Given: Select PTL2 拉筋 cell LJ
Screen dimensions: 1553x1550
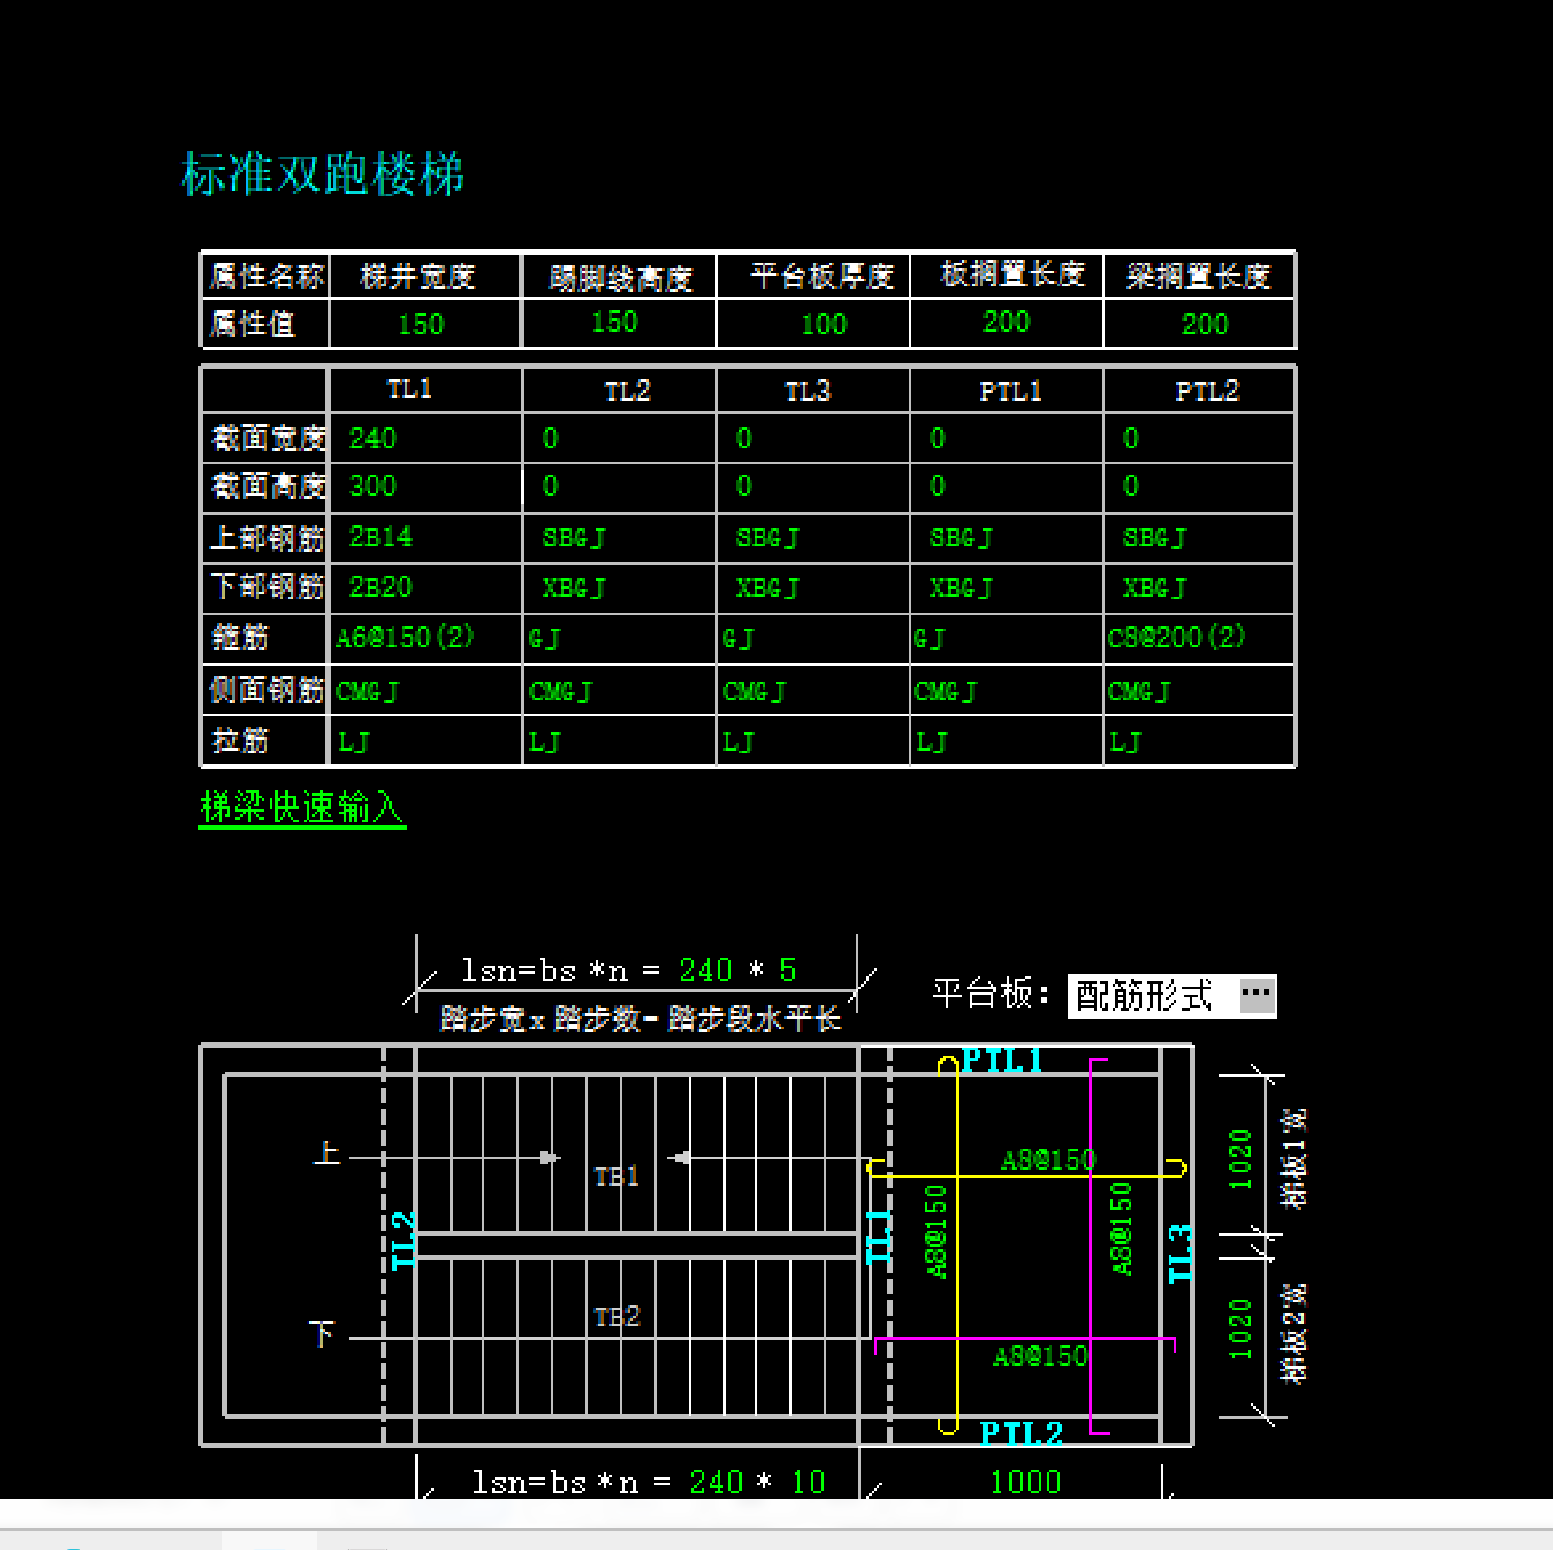Looking at the screenshot, I should [1125, 741].
